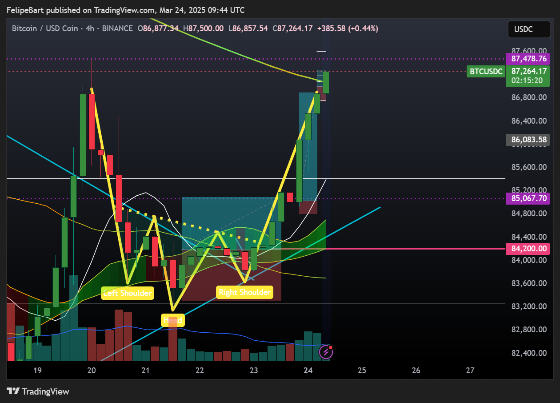The image size is (560, 403).
Task: Click the 4h interval in chart header
Action: (90, 28)
